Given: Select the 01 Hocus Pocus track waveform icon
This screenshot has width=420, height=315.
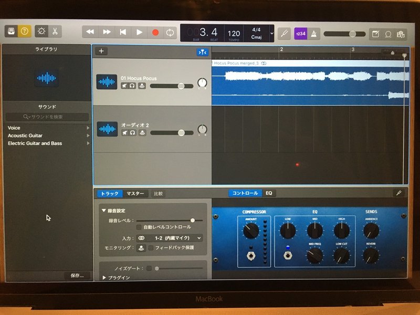Looking at the screenshot, I should point(107,82).
